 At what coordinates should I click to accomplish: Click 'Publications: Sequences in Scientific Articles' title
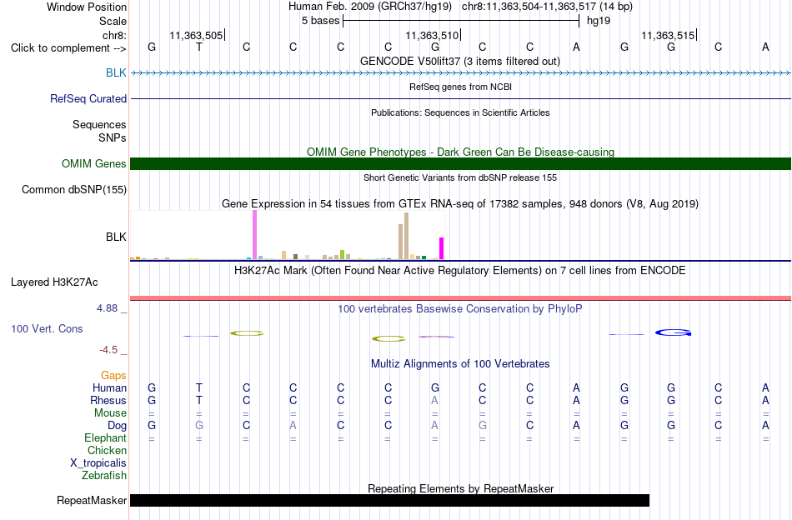460,112
